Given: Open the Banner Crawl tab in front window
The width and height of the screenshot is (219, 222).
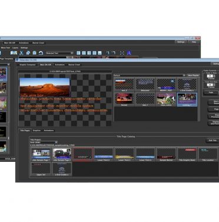Looking at the screenshot, I should click(74, 65).
